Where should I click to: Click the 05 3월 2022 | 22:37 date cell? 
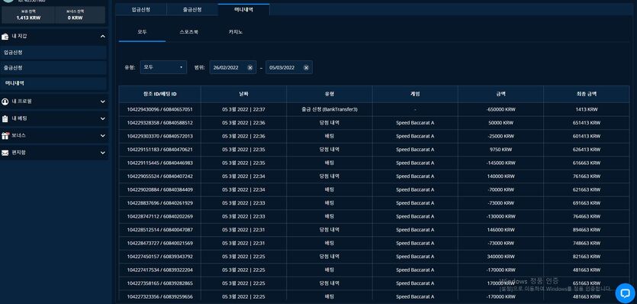(244, 109)
